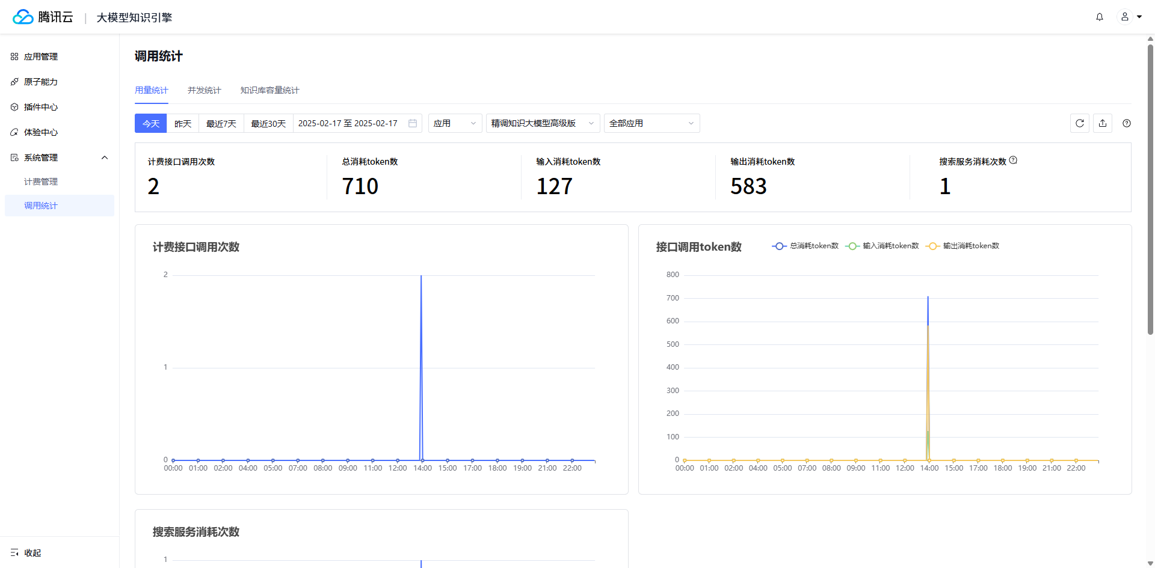Click the page vertical scrollbar thumb
1155x568 pixels.
click(x=1150, y=189)
